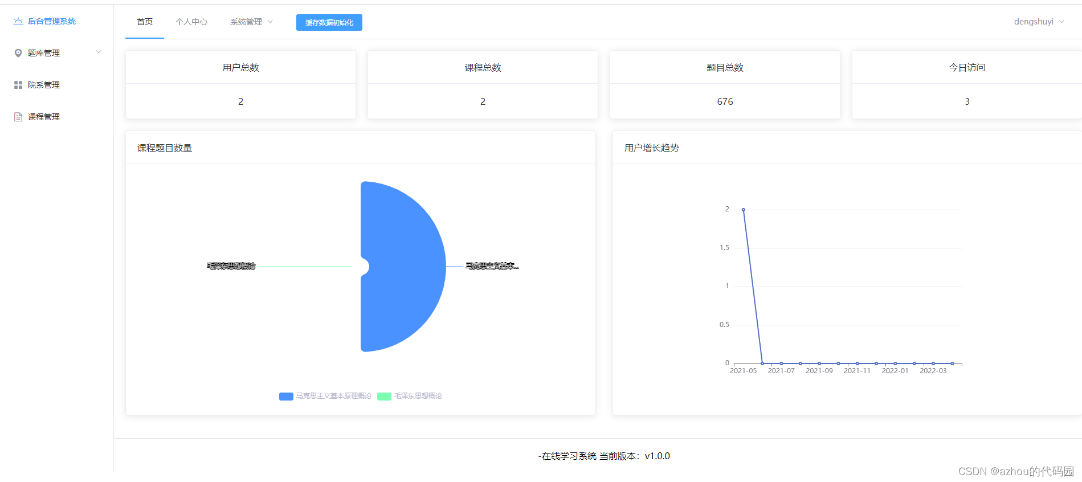The image size is (1082, 482).
Task: Click the 后台管理系统 title link
Action: [x=52, y=21]
